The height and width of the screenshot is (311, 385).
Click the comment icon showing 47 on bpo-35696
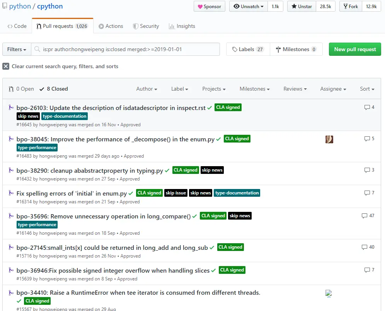[365, 216]
